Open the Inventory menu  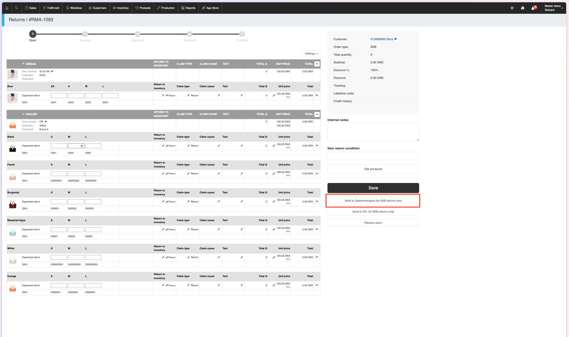click(121, 8)
